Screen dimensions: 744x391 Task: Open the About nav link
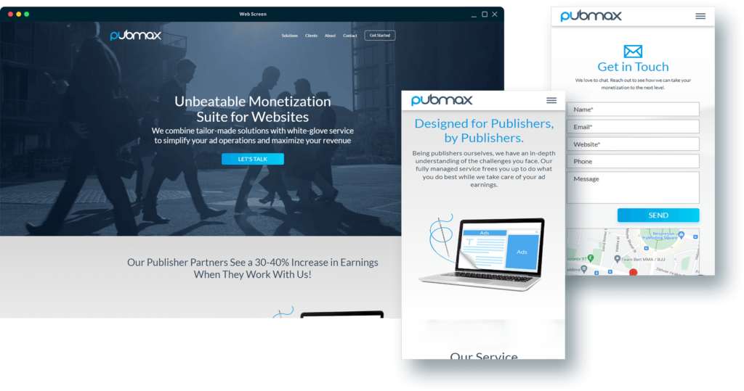(330, 36)
